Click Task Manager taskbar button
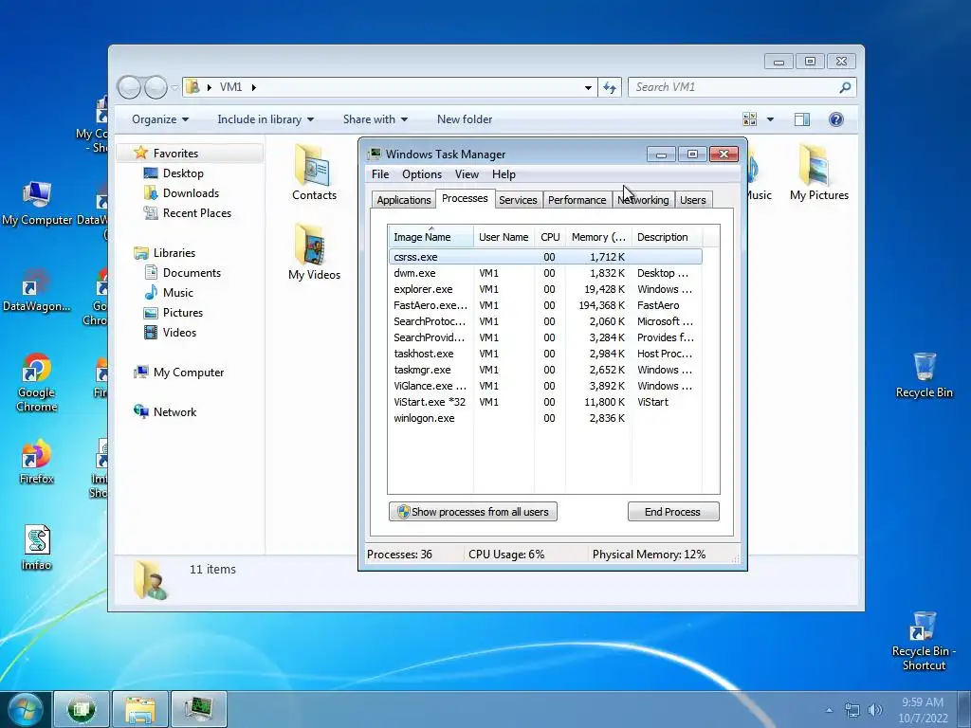Screen dimensions: 971x728 pos(199,709)
